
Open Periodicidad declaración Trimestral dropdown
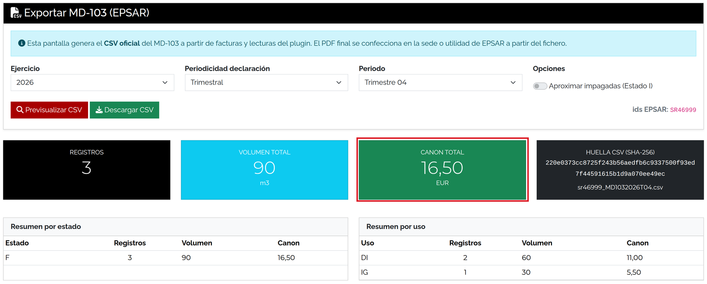(x=266, y=82)
